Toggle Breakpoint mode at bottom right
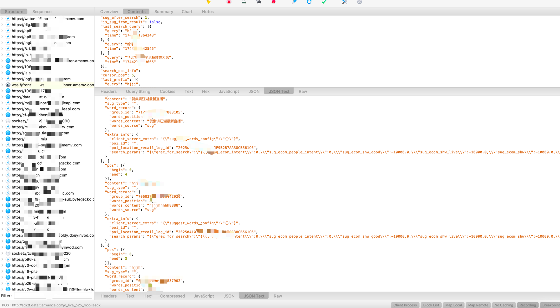560x308 pixels. coord(551,305)
